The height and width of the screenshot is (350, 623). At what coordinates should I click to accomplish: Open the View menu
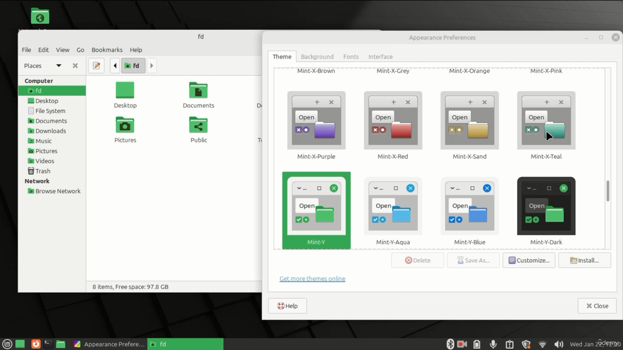62,50
